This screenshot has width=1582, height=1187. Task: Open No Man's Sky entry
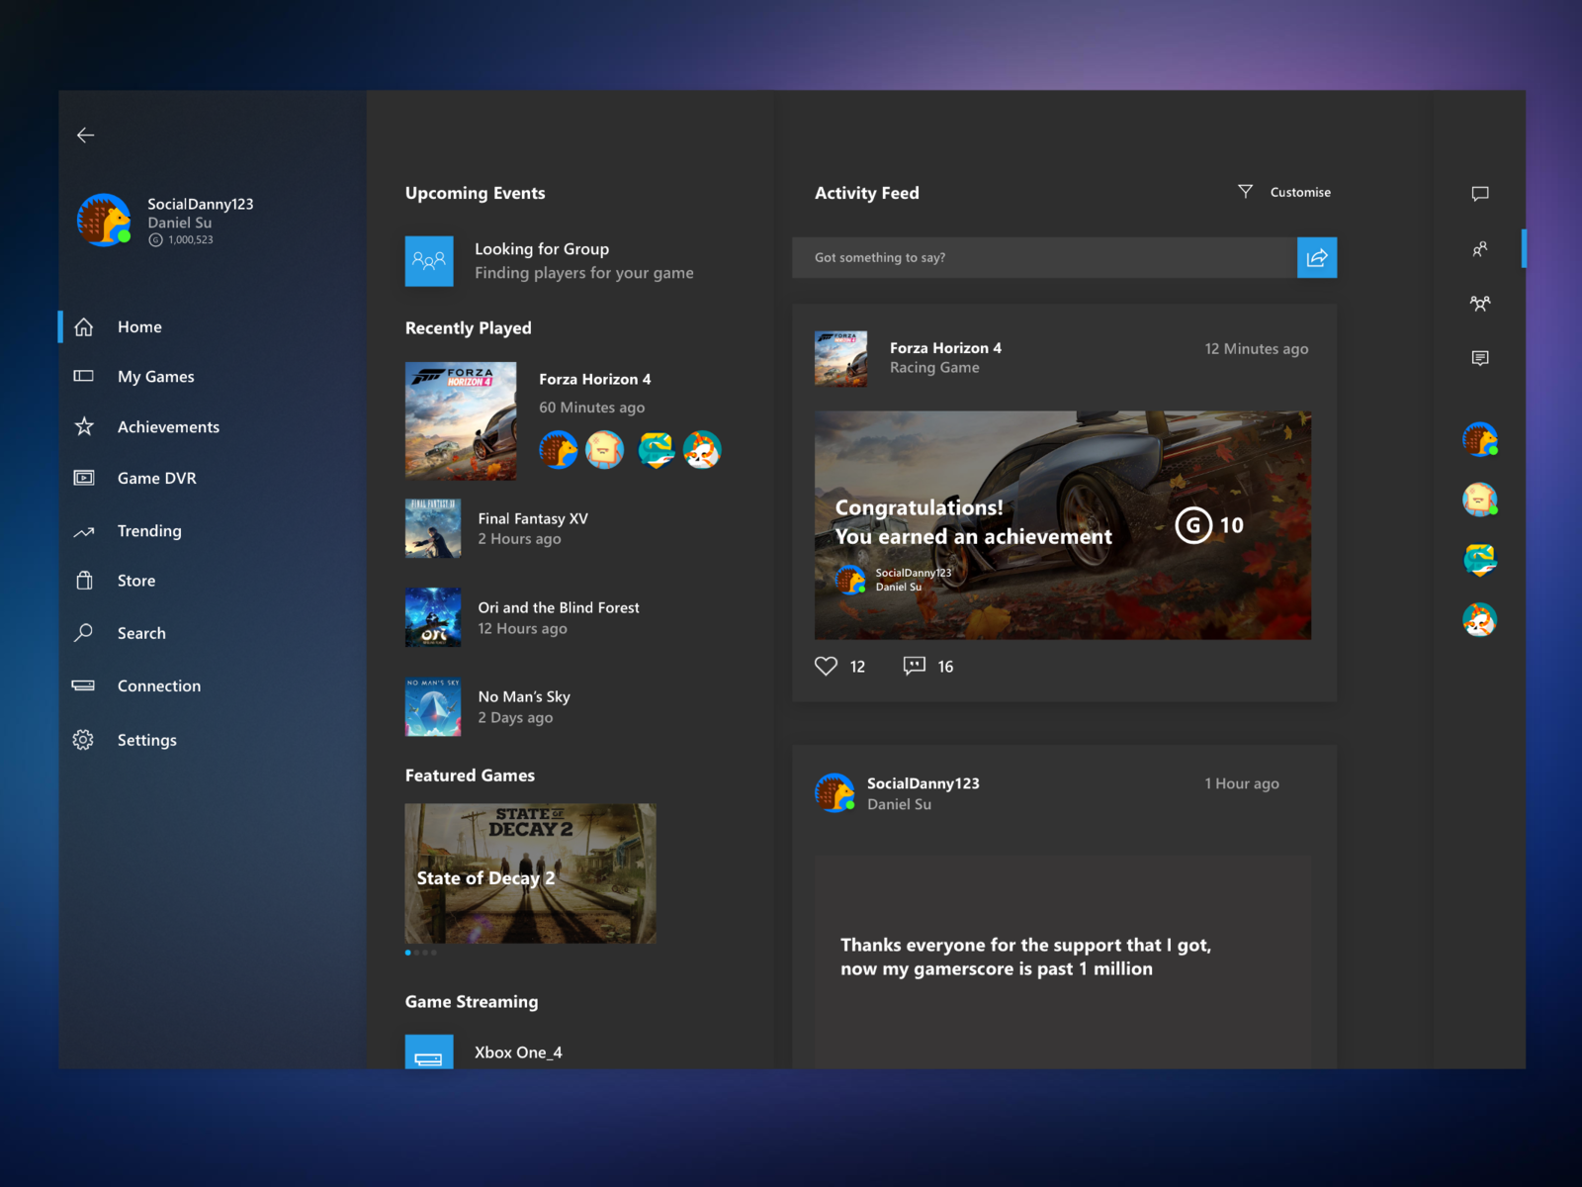pyautogui.click(x=488, y=706)
